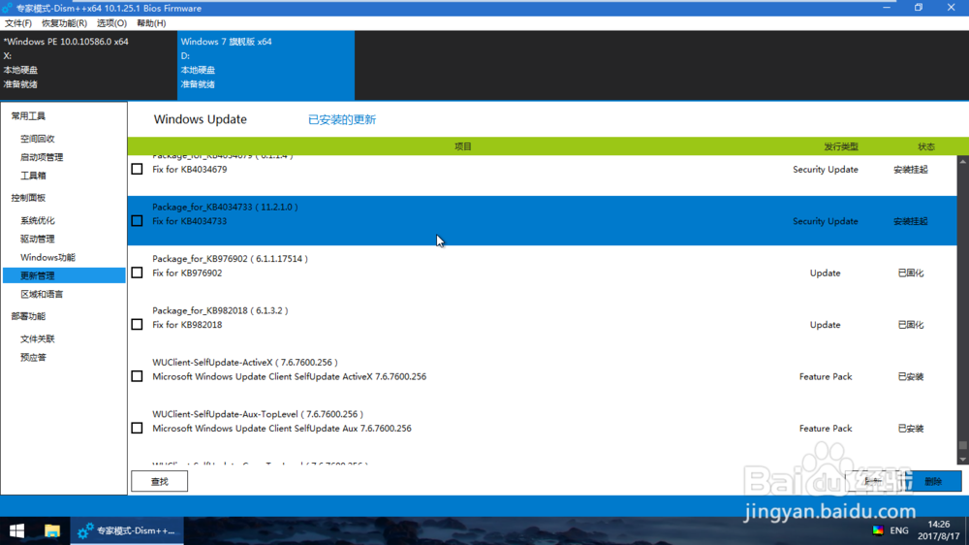This screenshot has height=545, width=969.
Task: Switch to the Windows Update tab
Action: (x=201, y=119)
